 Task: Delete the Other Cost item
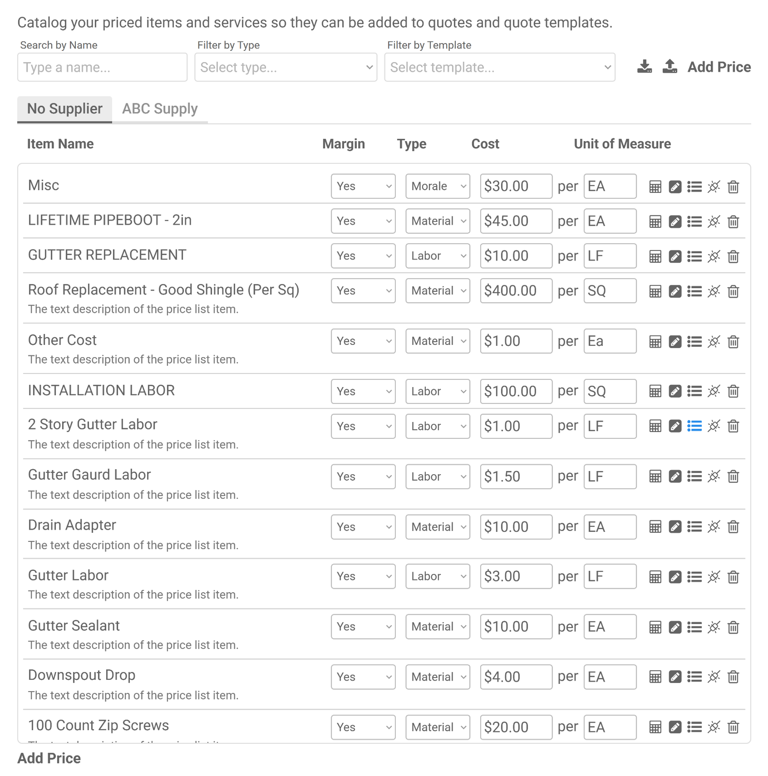coord(733,342)
